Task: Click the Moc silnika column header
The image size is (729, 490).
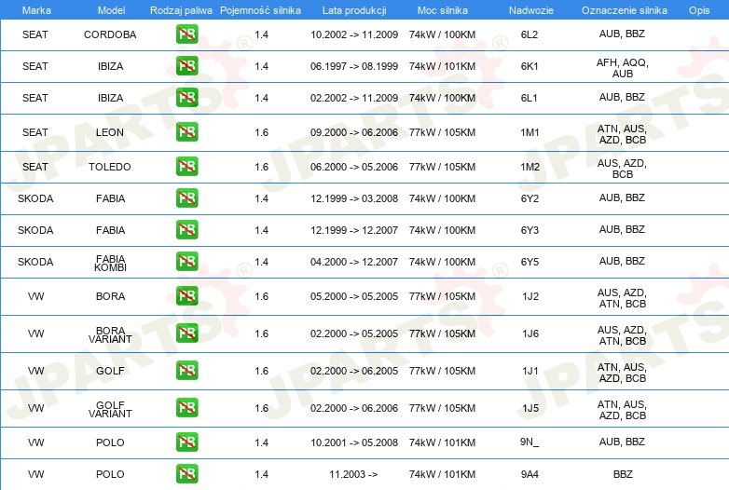Action: [x=442, y=10]
